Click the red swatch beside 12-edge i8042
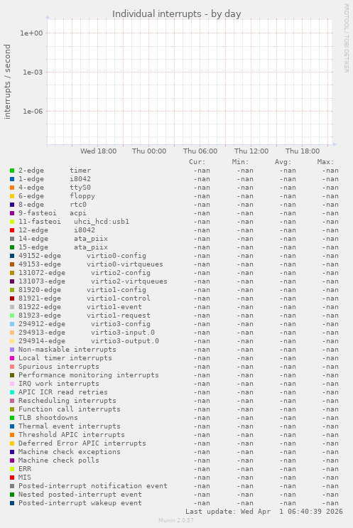Image resolution: width=353 pixels, height=528 pixels. coord(12,230)
